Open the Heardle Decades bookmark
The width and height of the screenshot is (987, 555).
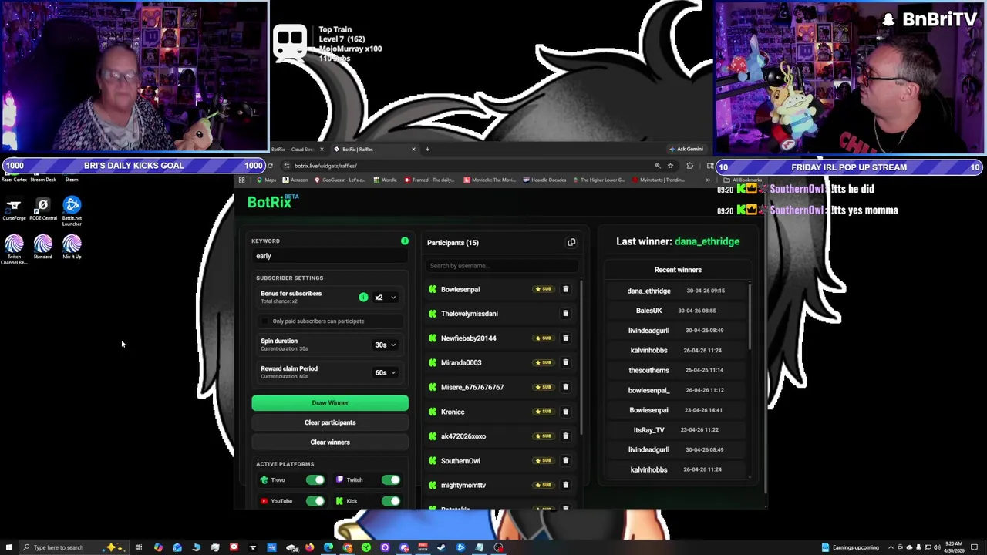(544, 180)
